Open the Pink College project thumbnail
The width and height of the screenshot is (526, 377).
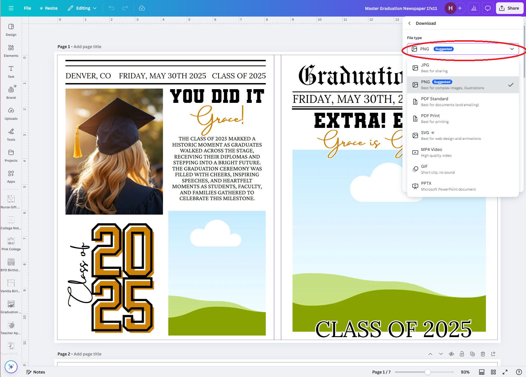[11, 244]
